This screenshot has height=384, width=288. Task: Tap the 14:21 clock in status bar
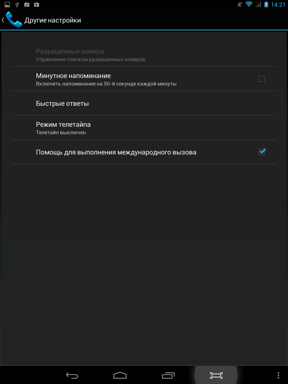pos(278,4)
